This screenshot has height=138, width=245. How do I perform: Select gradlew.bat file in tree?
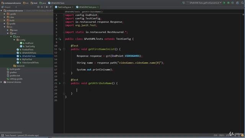[15, 76]
